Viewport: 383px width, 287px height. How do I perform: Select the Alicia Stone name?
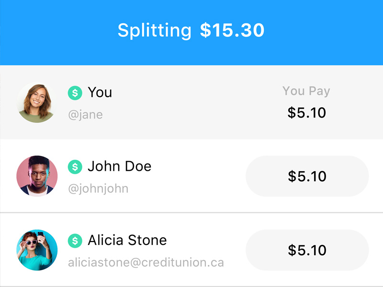(x=127, y=240)
